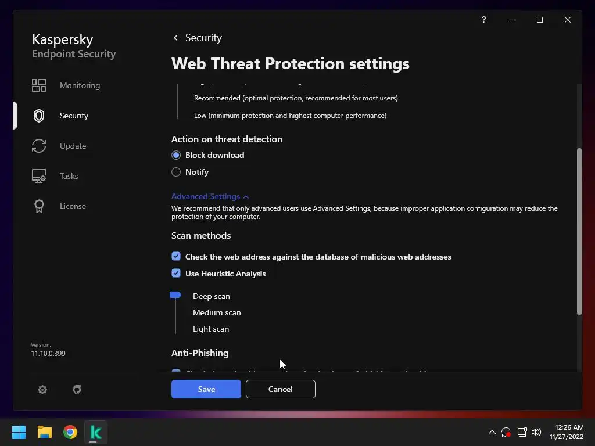Set heuristic level to Deep scan
This screenshot has height=446, width=595.
click(x=212, y=296)
